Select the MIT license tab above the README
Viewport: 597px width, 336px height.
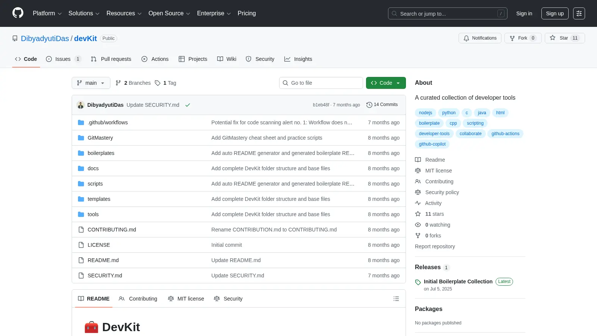(186, 299)
